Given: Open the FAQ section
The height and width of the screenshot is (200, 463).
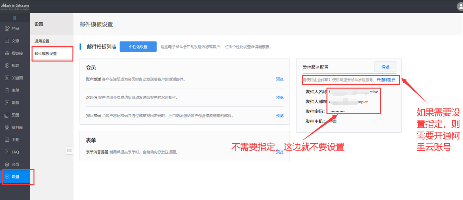Looking at the screenshot, I should coord(13,152).
